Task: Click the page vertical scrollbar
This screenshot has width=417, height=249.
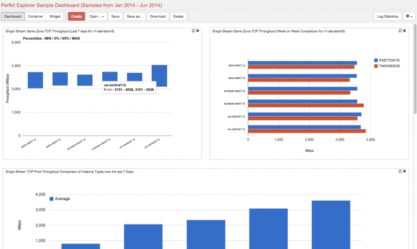Action: (415, 69)
